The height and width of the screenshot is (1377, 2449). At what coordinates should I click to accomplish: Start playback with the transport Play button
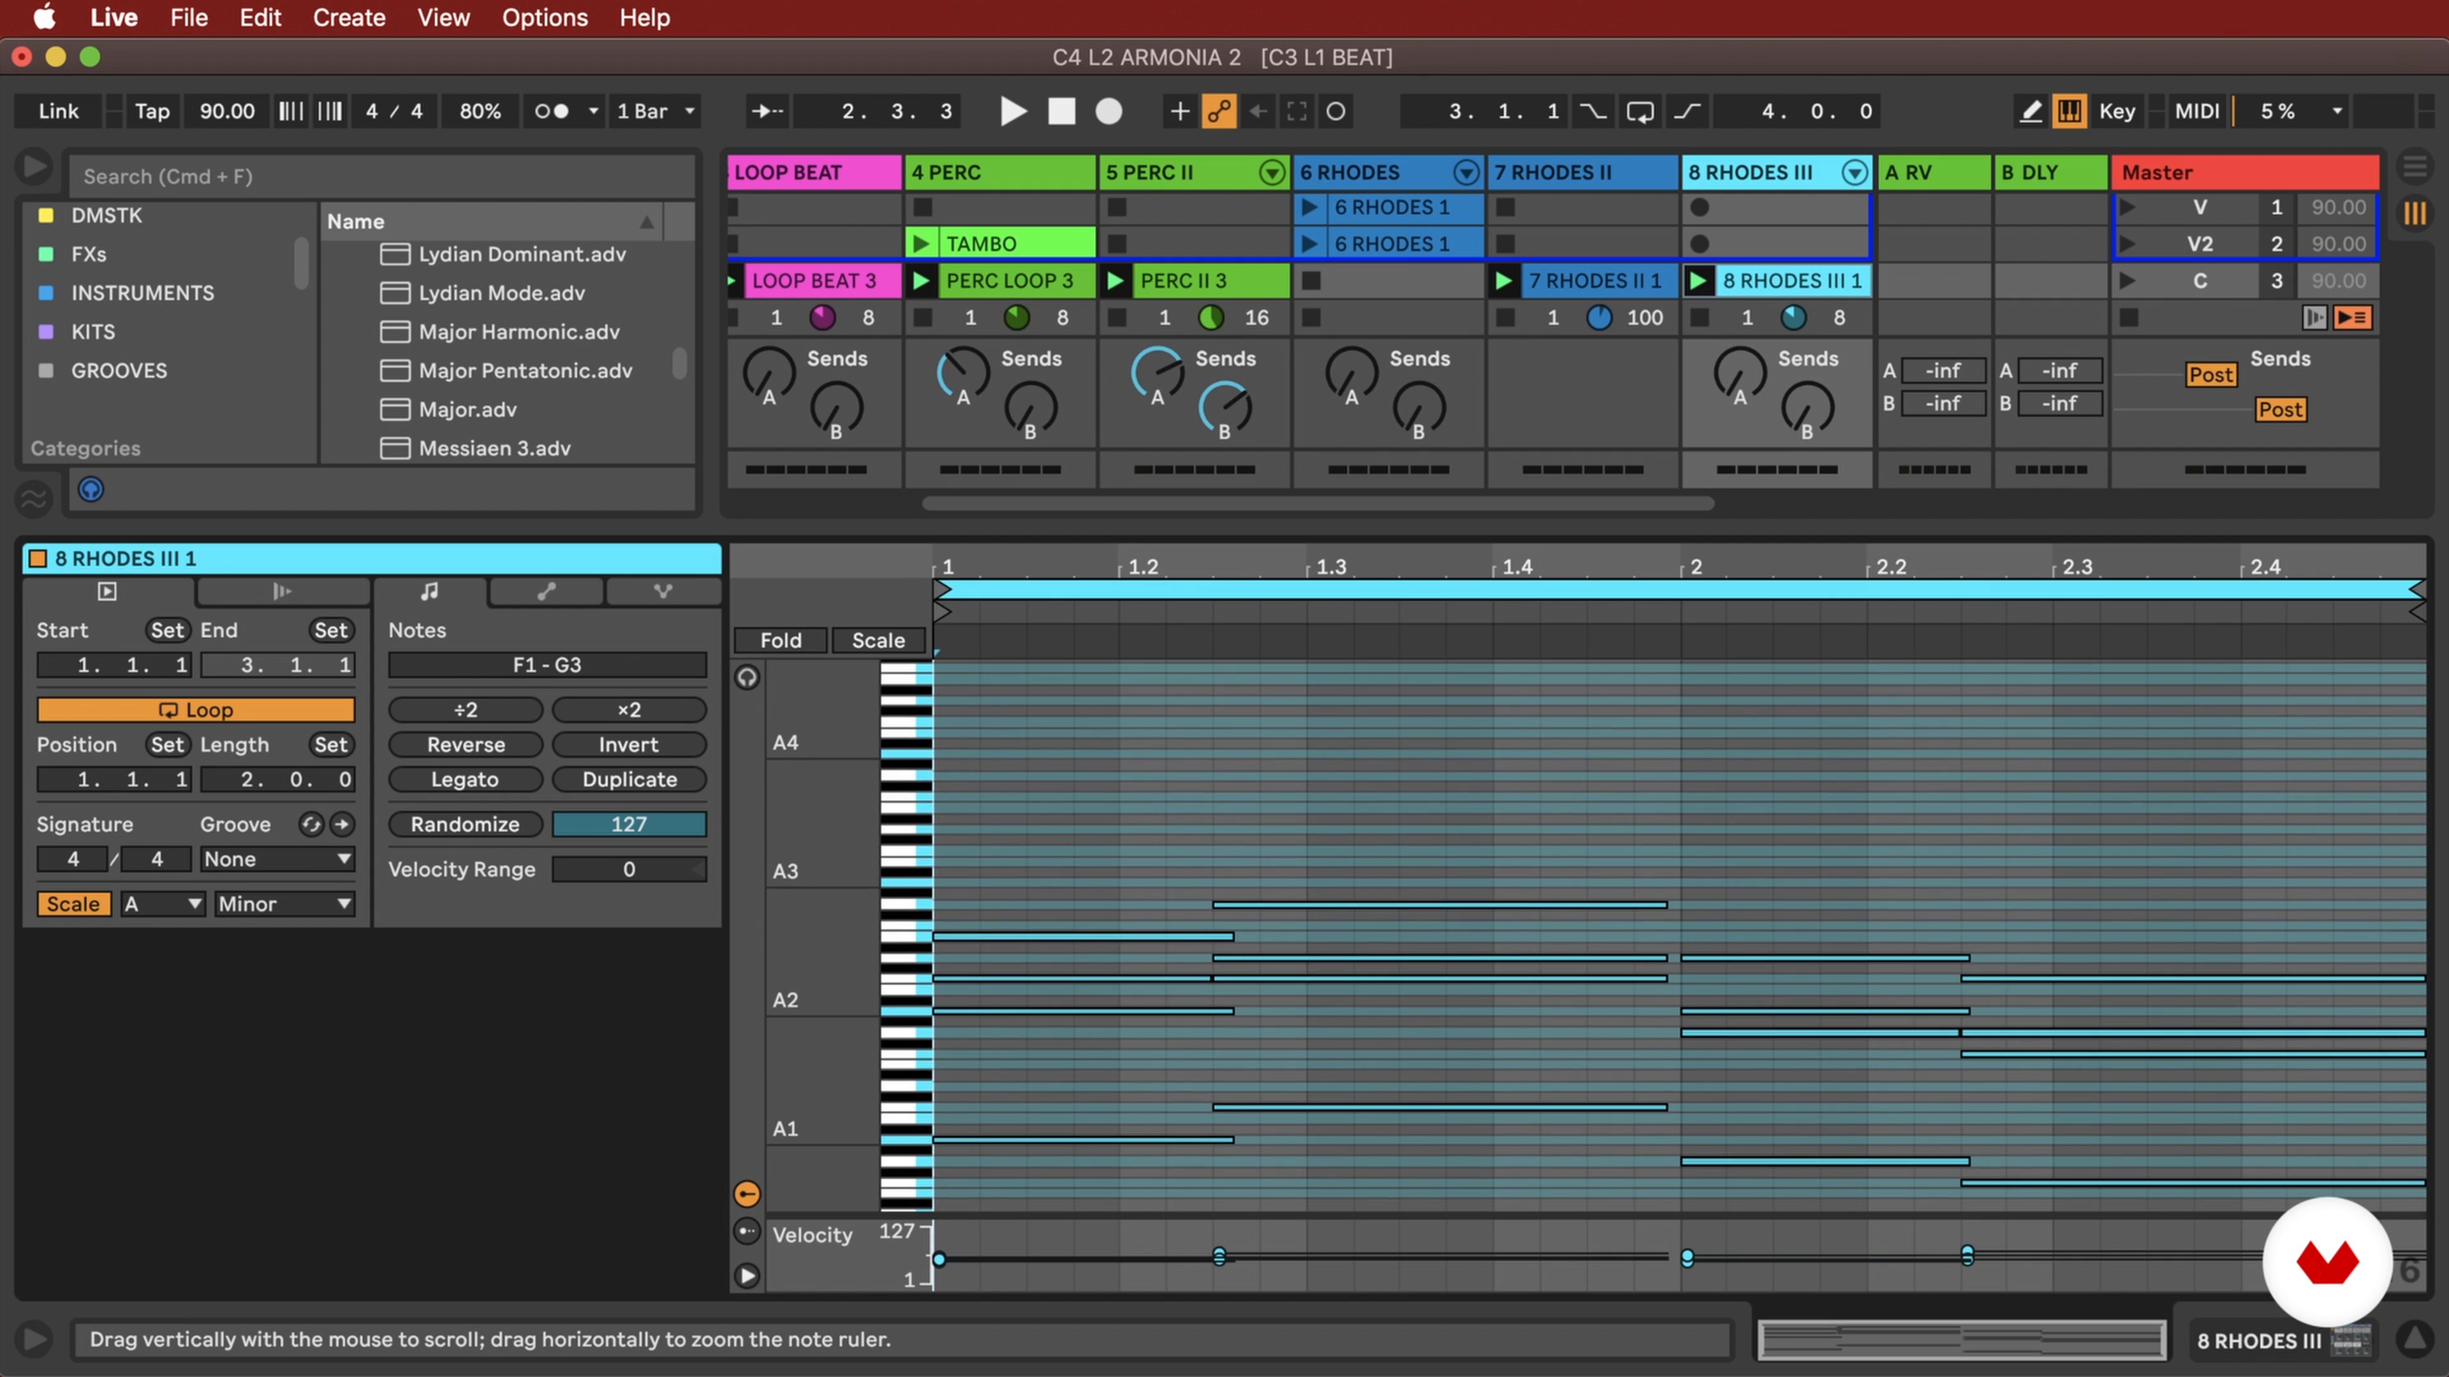point(1013,111)
